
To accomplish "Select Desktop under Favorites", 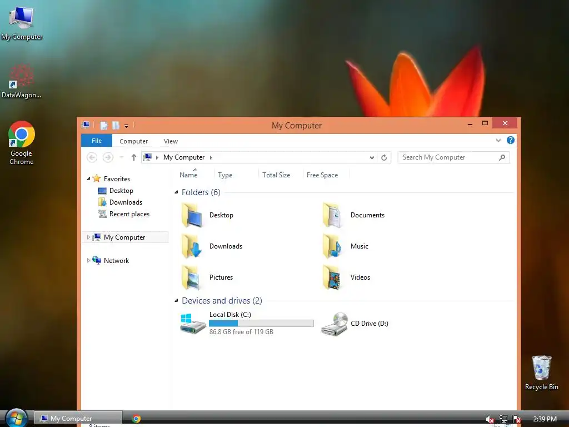I will (x=121, y=191).
